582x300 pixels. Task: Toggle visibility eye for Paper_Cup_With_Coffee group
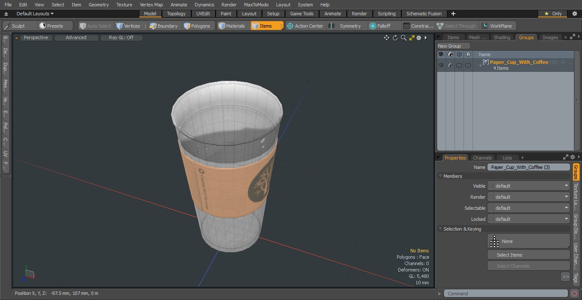pyautogui.click(x=441, y=65)
